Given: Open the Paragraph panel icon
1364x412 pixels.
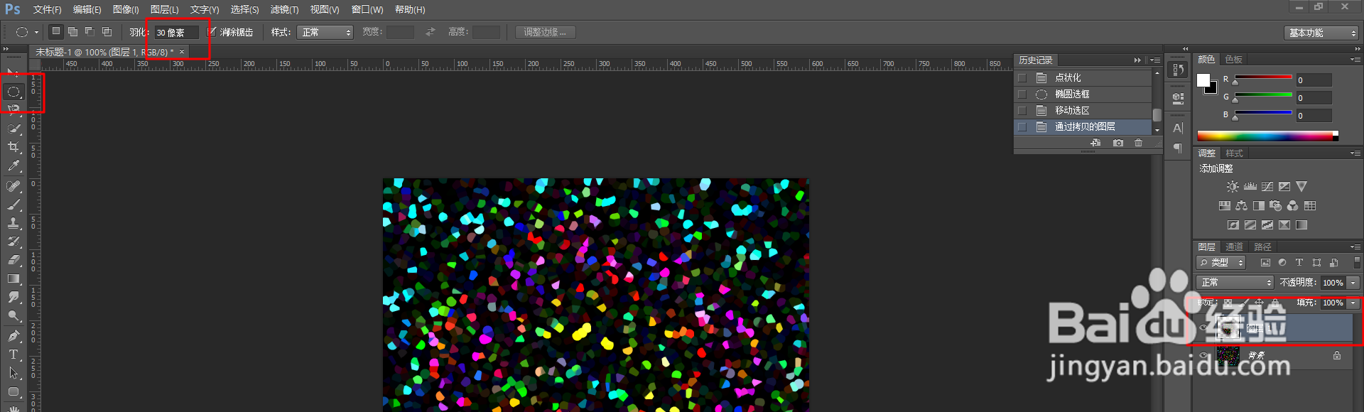Looking at the screenshot, I should coord(1178,148).
